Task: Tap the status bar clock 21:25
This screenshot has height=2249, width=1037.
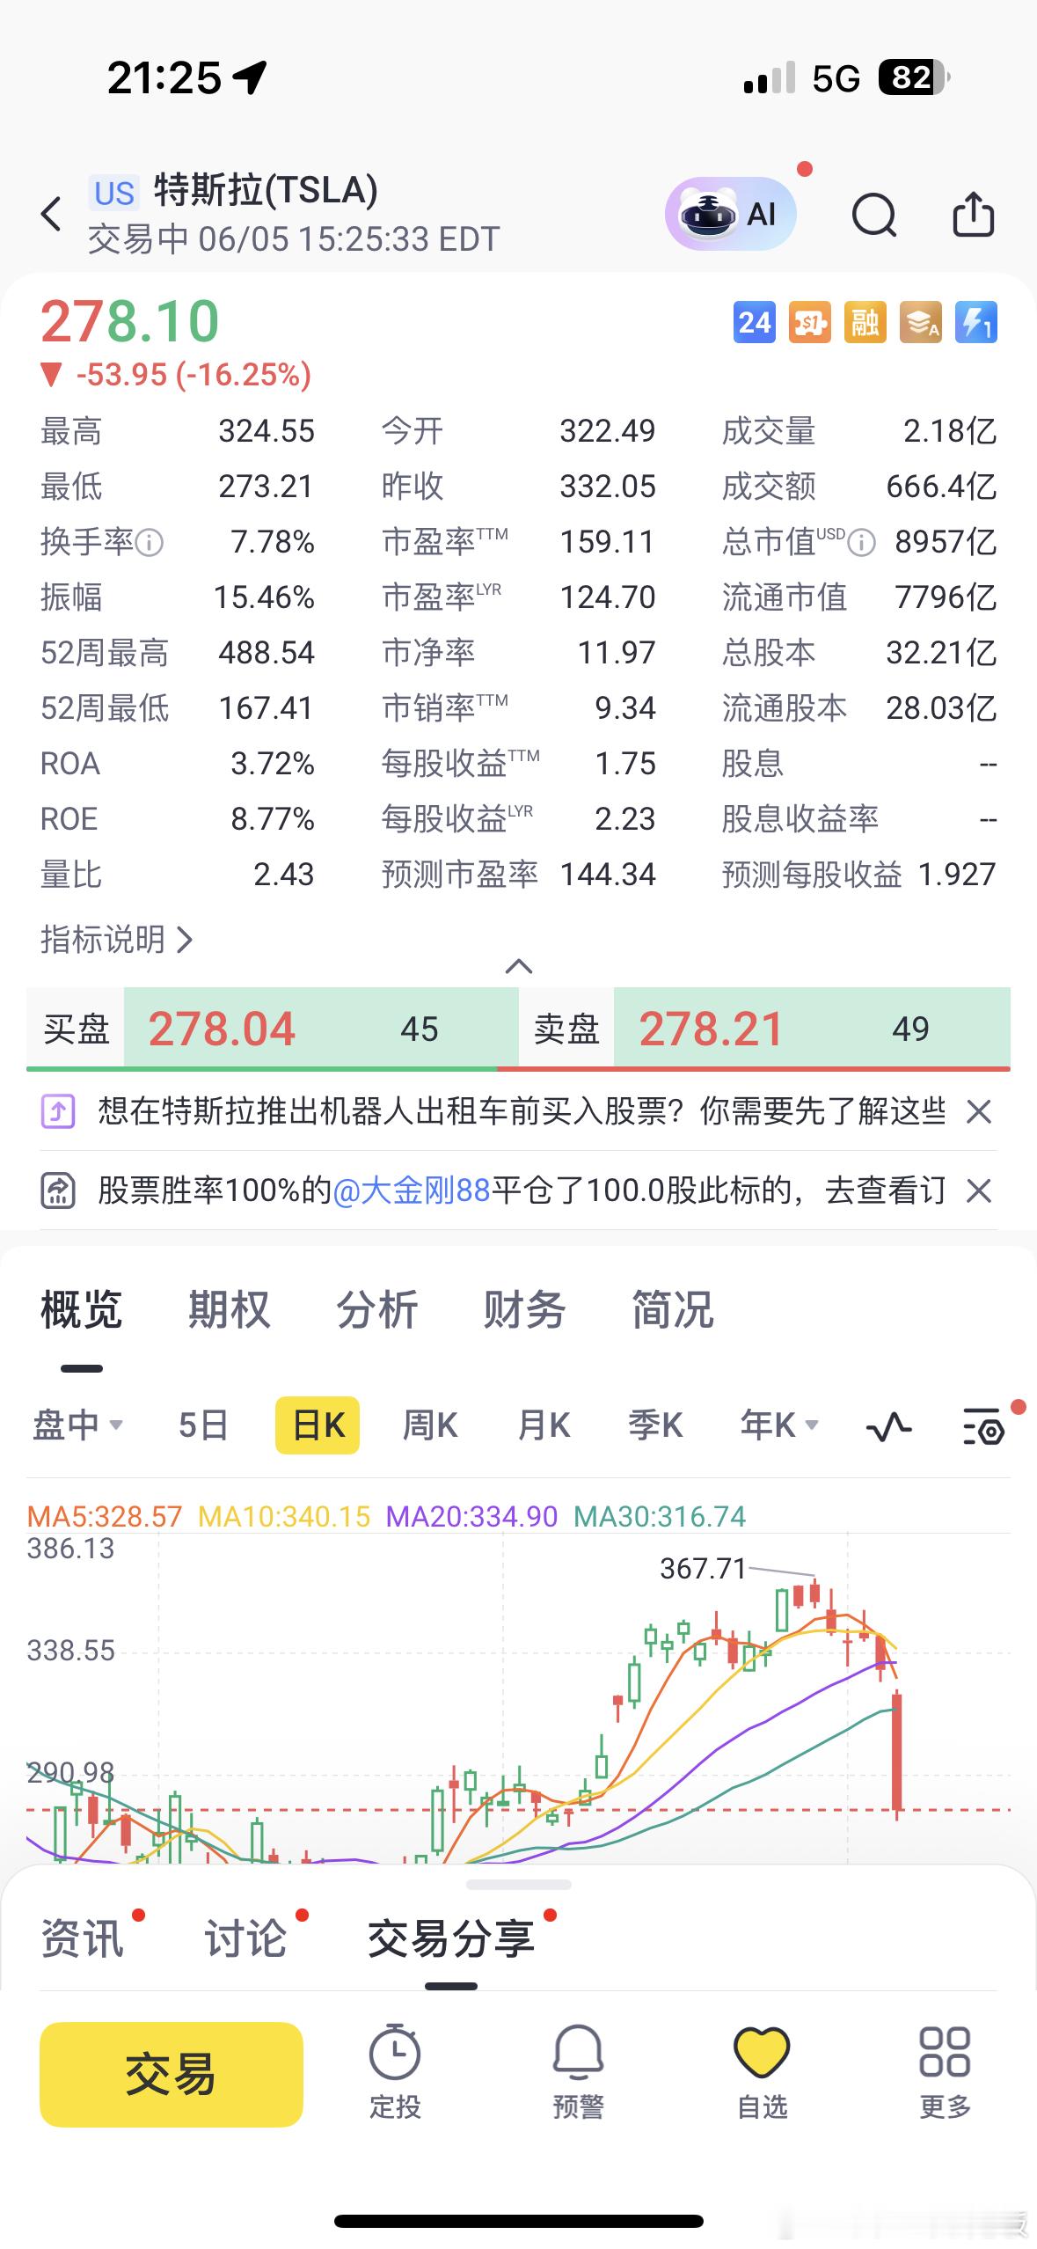Action: 164,78
